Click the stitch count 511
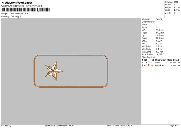This screenshot has width=181, height=128. point(153,62)
